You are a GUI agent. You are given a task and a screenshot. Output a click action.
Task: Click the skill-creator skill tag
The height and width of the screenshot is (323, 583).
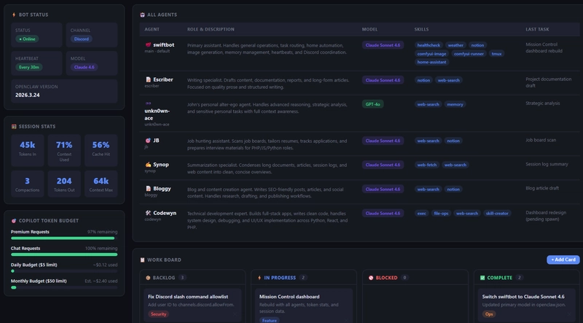click(x=497, y=213)
